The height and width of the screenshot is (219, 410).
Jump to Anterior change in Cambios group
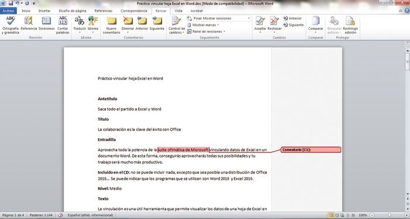pyautogui.click(x=293, y=18)
